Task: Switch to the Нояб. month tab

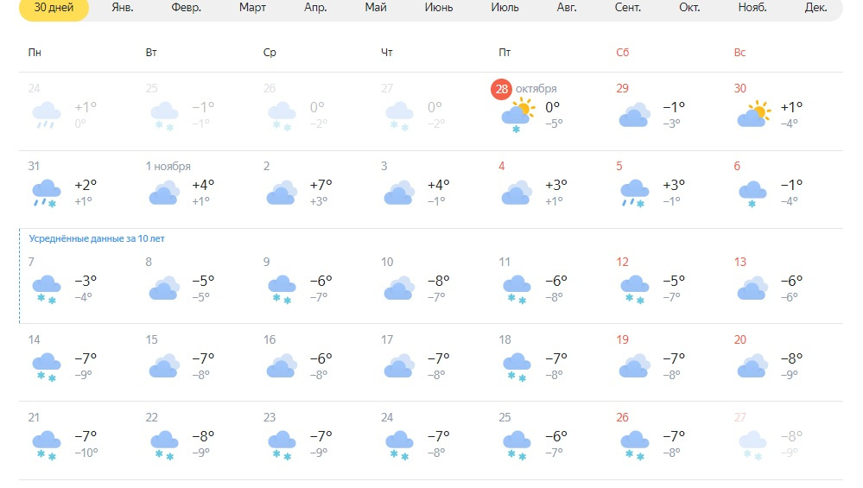Action: 752,8
